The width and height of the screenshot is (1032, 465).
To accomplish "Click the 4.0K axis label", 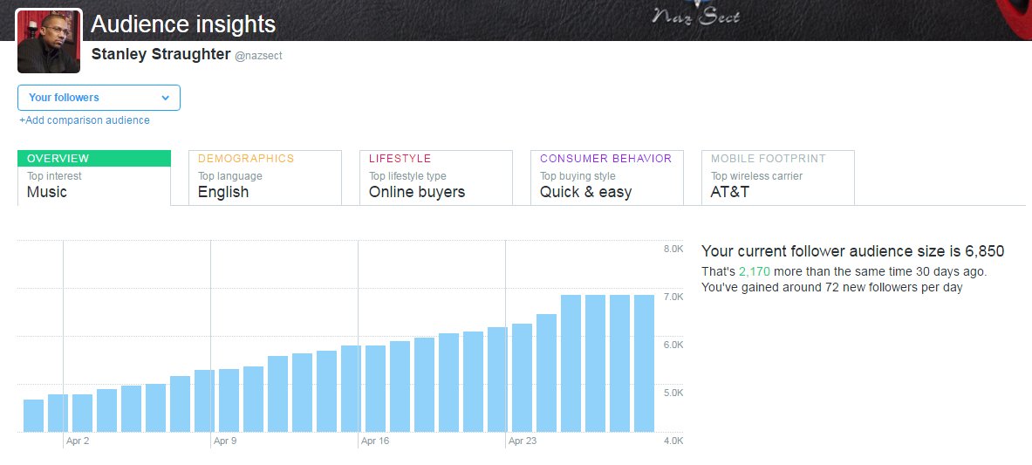I will (x=673, y=441).
